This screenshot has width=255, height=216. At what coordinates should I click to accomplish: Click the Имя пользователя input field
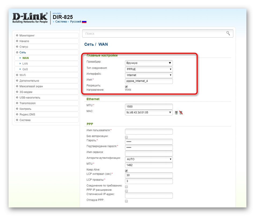(x=148, y=131)
